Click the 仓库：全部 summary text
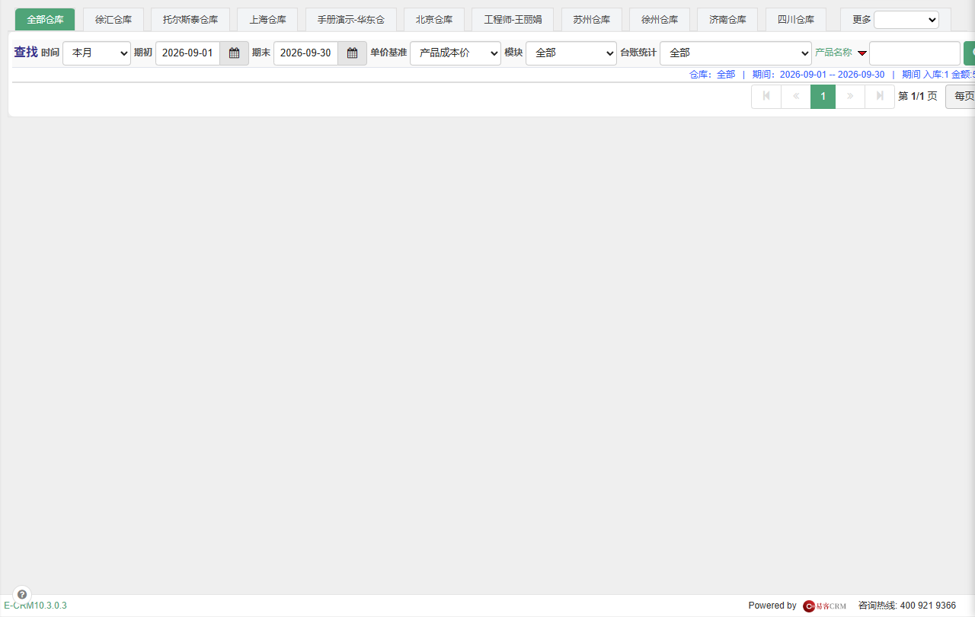The height and width of the screenshot is (617, 975). (x=712, y=75)
